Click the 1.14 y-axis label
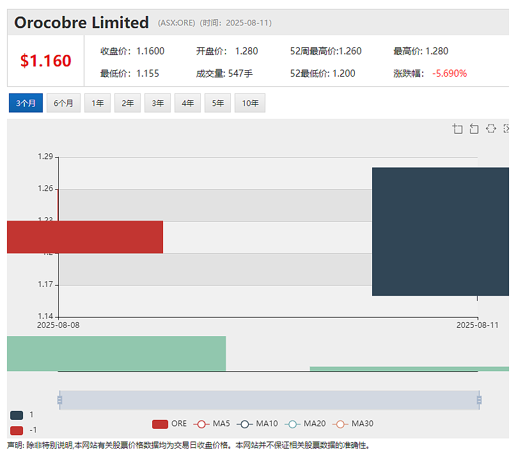 45,316
